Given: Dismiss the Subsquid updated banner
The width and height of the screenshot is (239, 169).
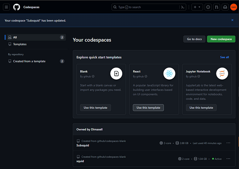Looking at the screenshot, I should (x=232, y=20).
